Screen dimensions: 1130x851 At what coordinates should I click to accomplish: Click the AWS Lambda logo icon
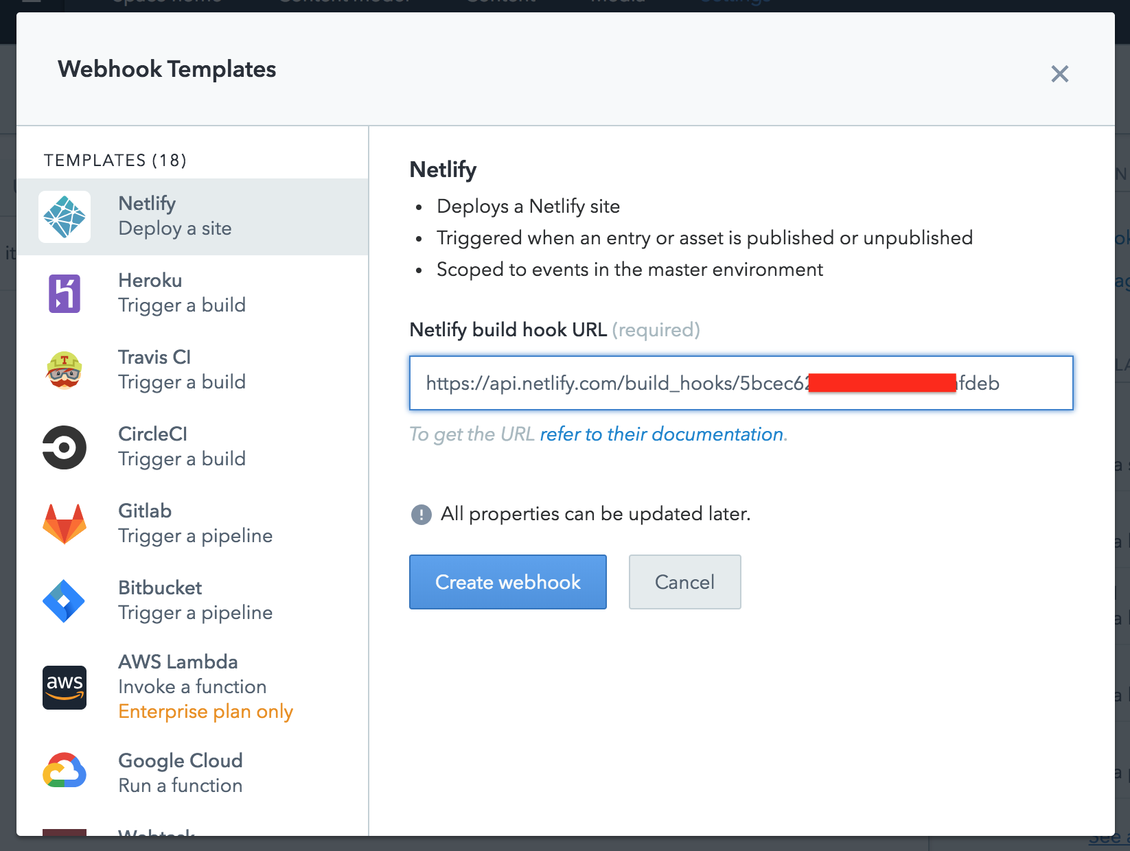tap(65, 687)
